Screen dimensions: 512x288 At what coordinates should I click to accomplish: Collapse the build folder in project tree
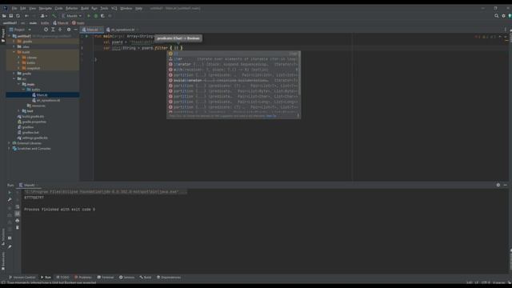click(x=14, y=52)
